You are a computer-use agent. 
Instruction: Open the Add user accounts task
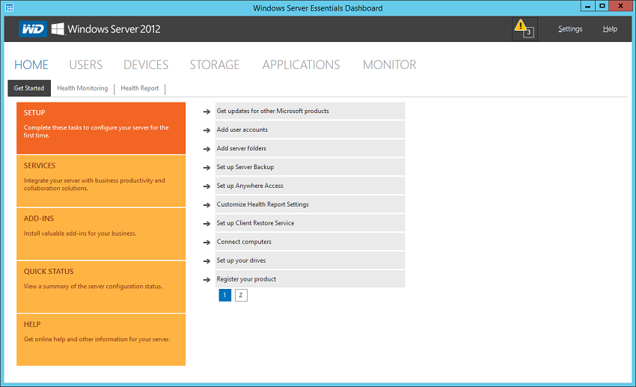point(310,129)
